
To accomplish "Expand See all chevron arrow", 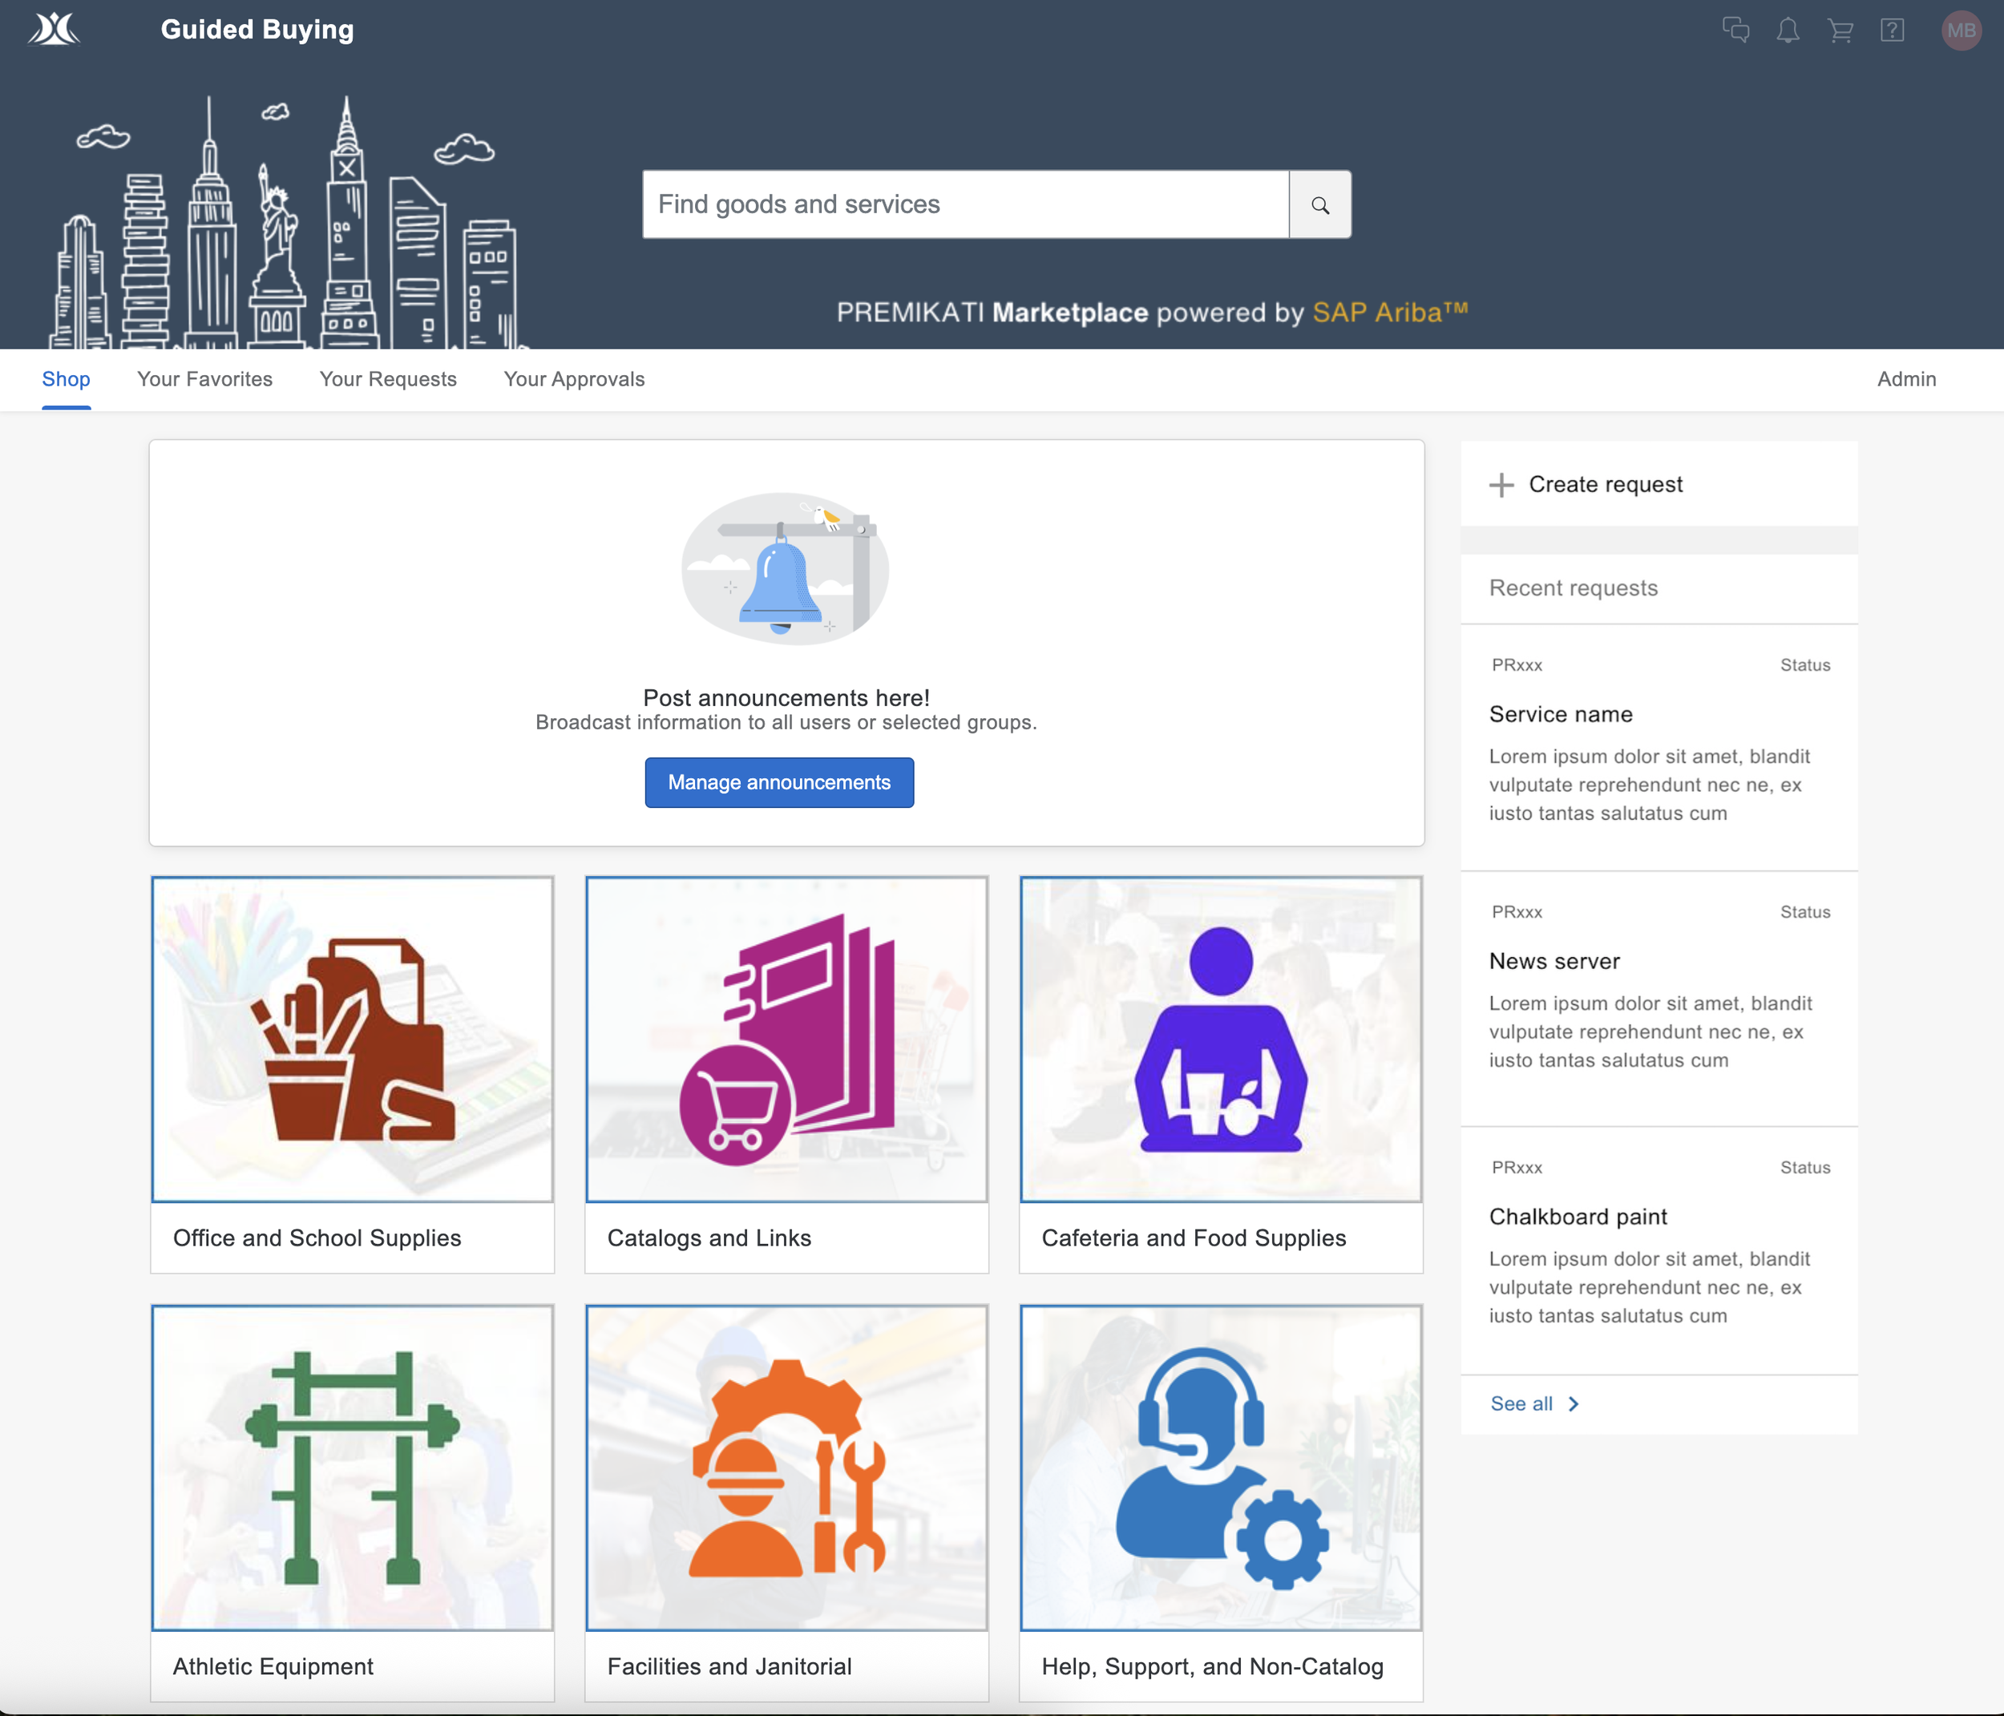I will pos(1574,1403).
